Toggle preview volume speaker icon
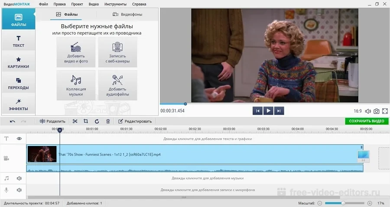 pyautogui.click(x=368, y=111)
